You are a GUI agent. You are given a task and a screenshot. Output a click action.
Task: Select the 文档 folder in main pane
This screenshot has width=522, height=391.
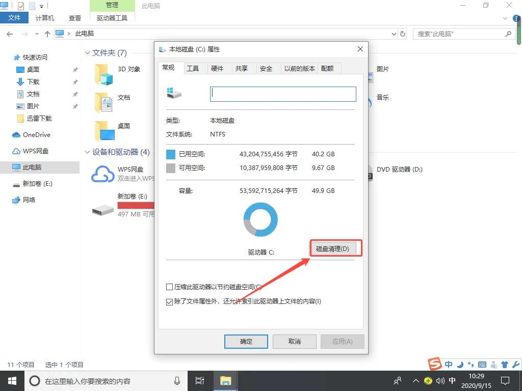(104, 103)
